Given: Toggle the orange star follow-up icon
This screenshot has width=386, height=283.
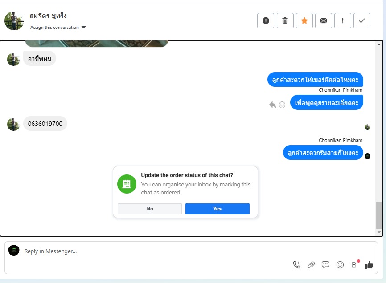Looking at the screenshot, I should (304, 20).
